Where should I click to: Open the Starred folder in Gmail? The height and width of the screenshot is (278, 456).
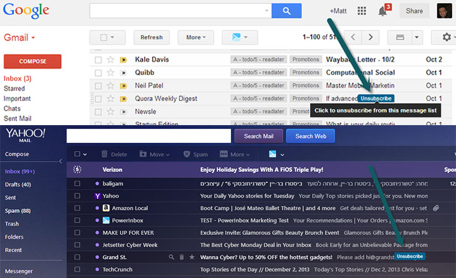click(14, 88)
